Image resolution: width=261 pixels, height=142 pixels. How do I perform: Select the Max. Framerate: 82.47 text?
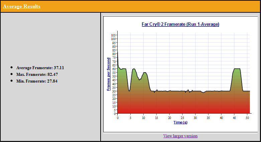coord(37,74)
